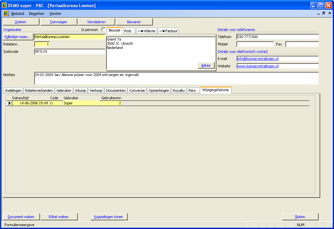The width and height of the screenshot is (334, 229).
Task: Click the Volledige naam... button
Action: tap(18, 37)
